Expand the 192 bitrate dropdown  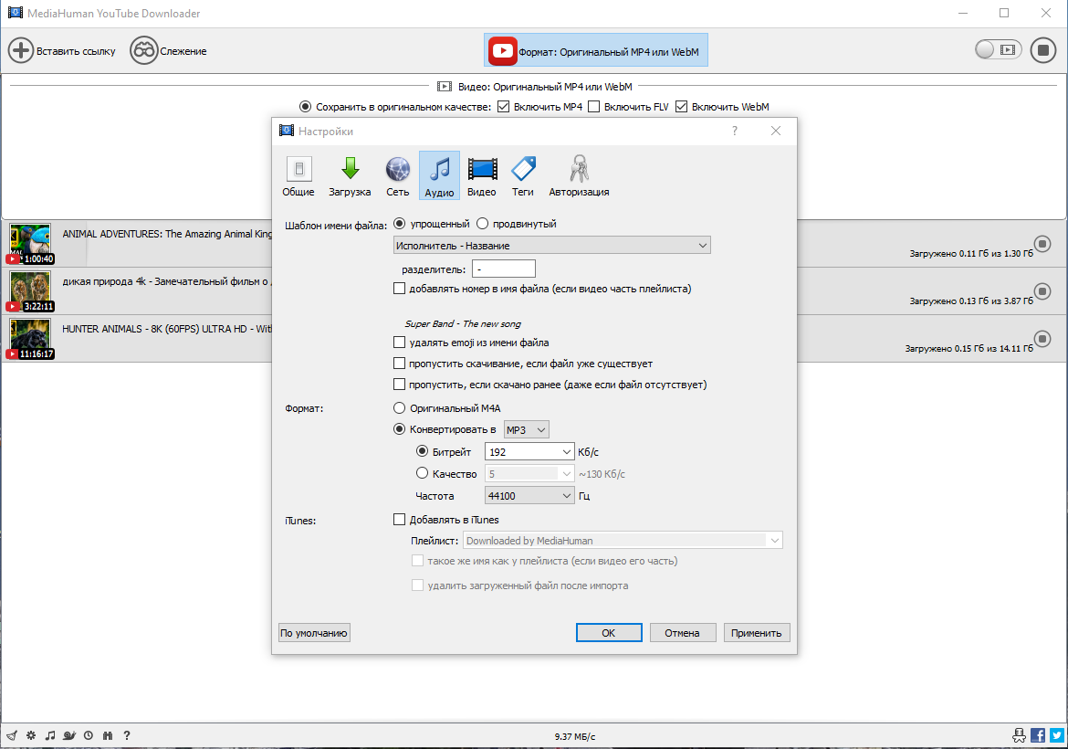tap(529, 452)
